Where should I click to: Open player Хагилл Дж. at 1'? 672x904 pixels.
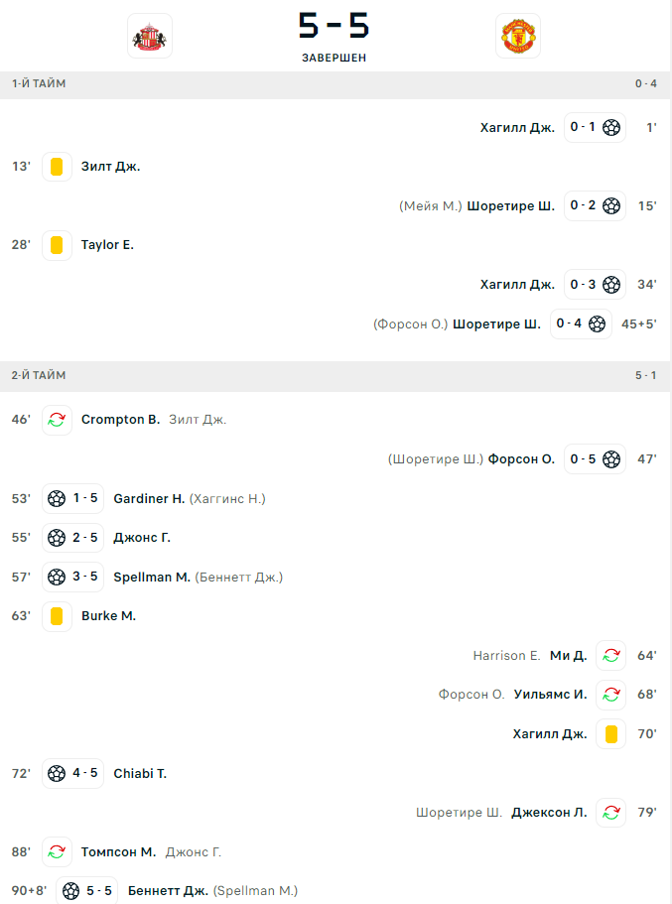[x=517, y=127]
